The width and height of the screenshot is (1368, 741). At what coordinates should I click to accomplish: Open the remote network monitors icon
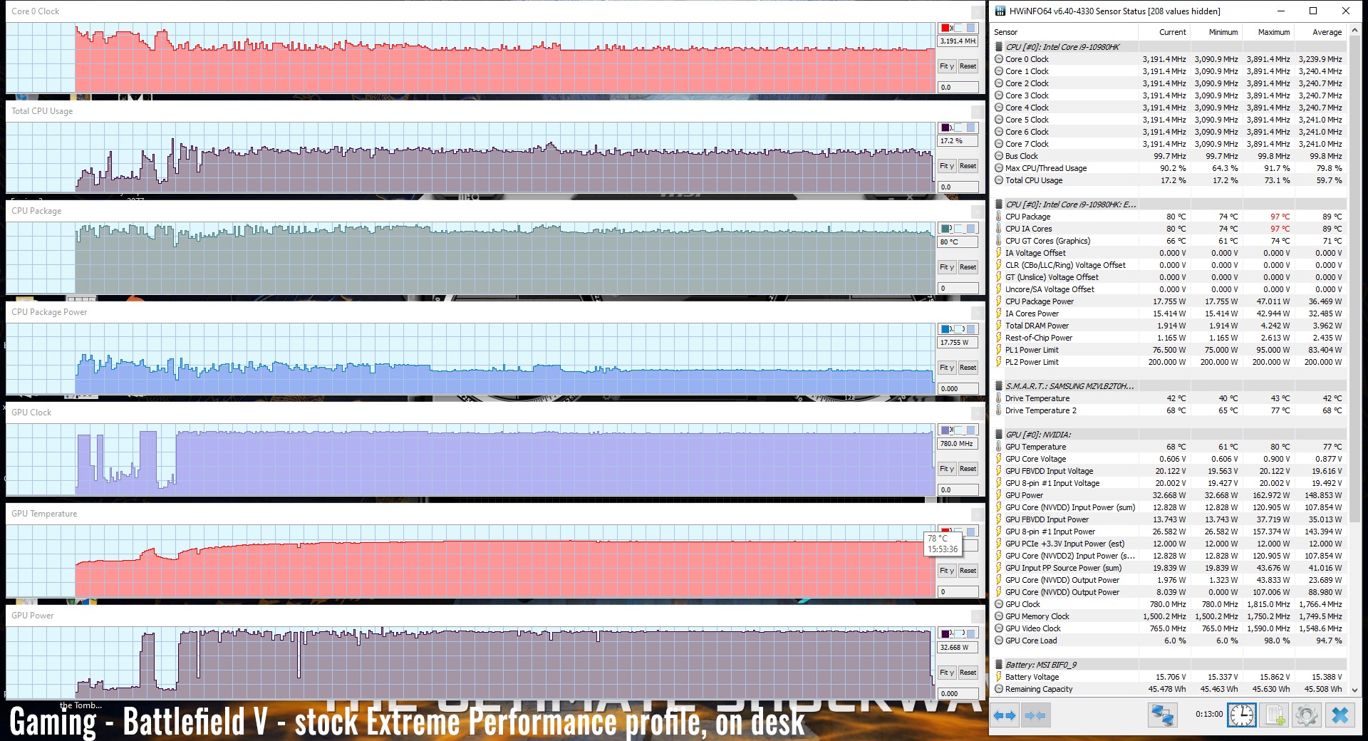[x=1162, y=715]
